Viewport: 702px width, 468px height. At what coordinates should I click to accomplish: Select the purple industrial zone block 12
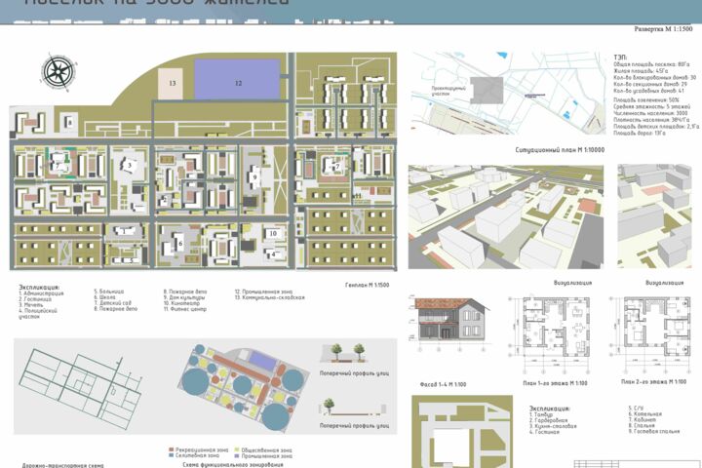pos(237,79)
